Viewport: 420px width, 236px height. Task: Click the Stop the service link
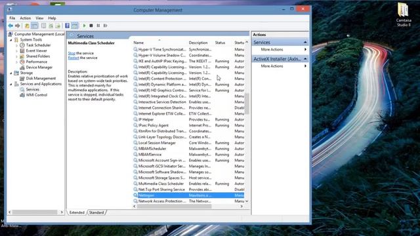(72, 53)
